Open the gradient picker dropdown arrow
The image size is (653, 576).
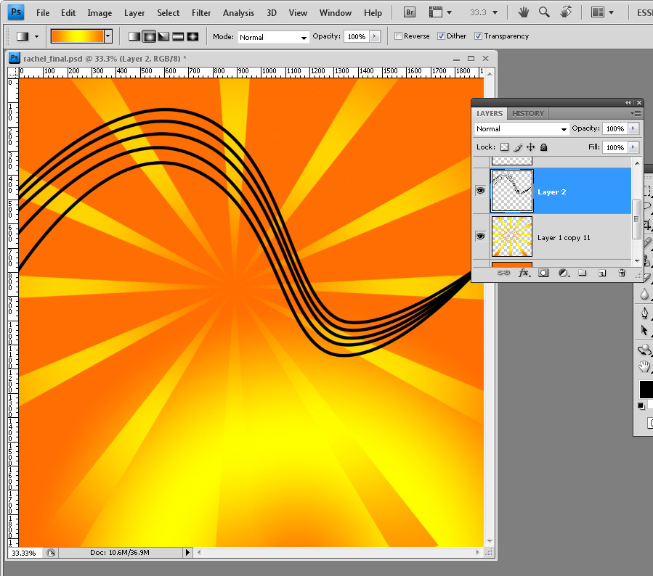[x=108, y=36]
